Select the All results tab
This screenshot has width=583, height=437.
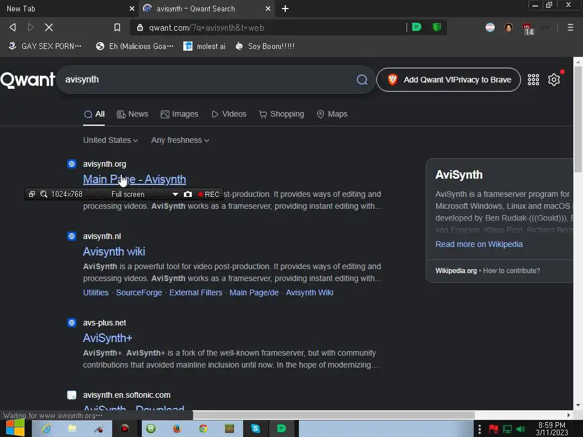[x=94, y=114]
